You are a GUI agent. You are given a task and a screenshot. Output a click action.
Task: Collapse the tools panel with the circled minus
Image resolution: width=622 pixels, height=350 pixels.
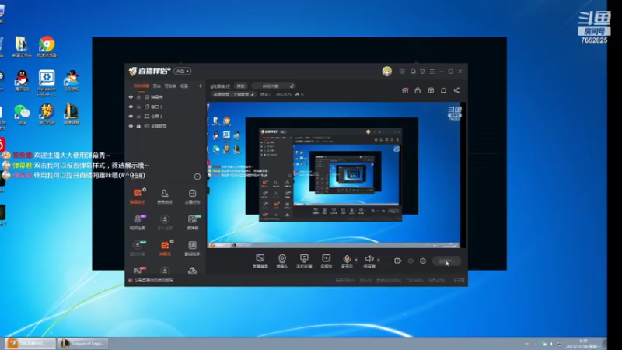(197, 177)
